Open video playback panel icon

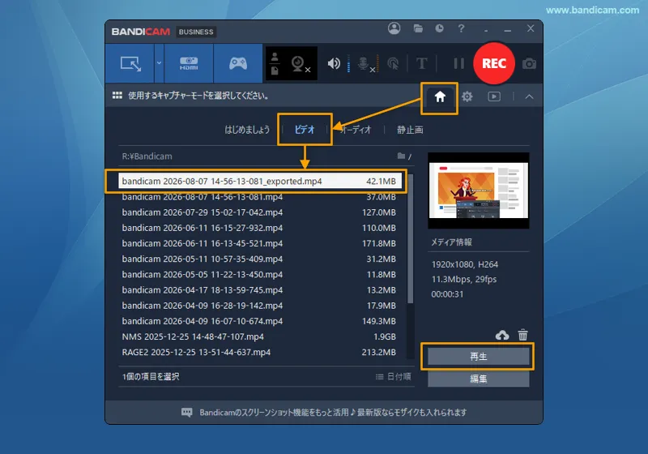[494, 96]
